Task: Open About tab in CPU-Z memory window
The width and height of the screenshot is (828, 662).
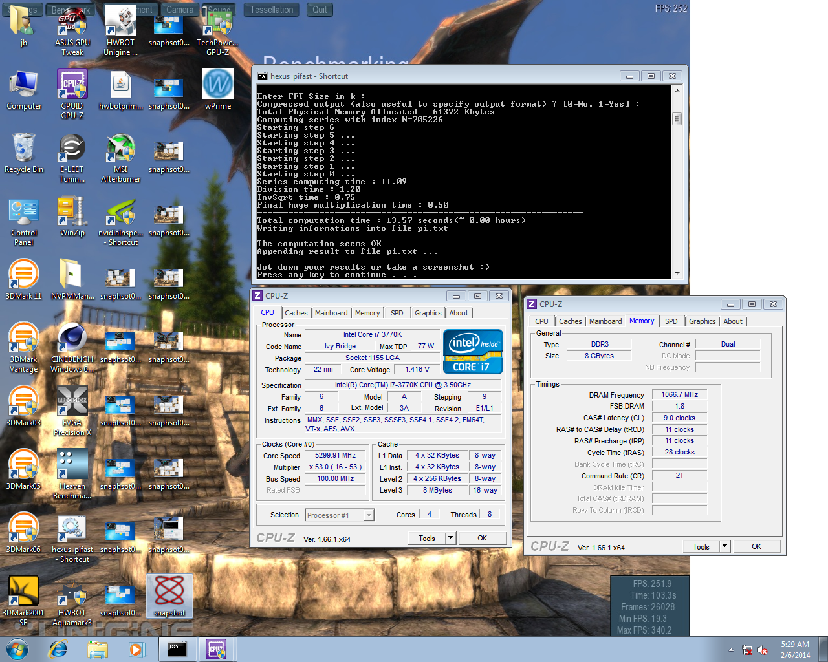Action: (x=733, y=321)
